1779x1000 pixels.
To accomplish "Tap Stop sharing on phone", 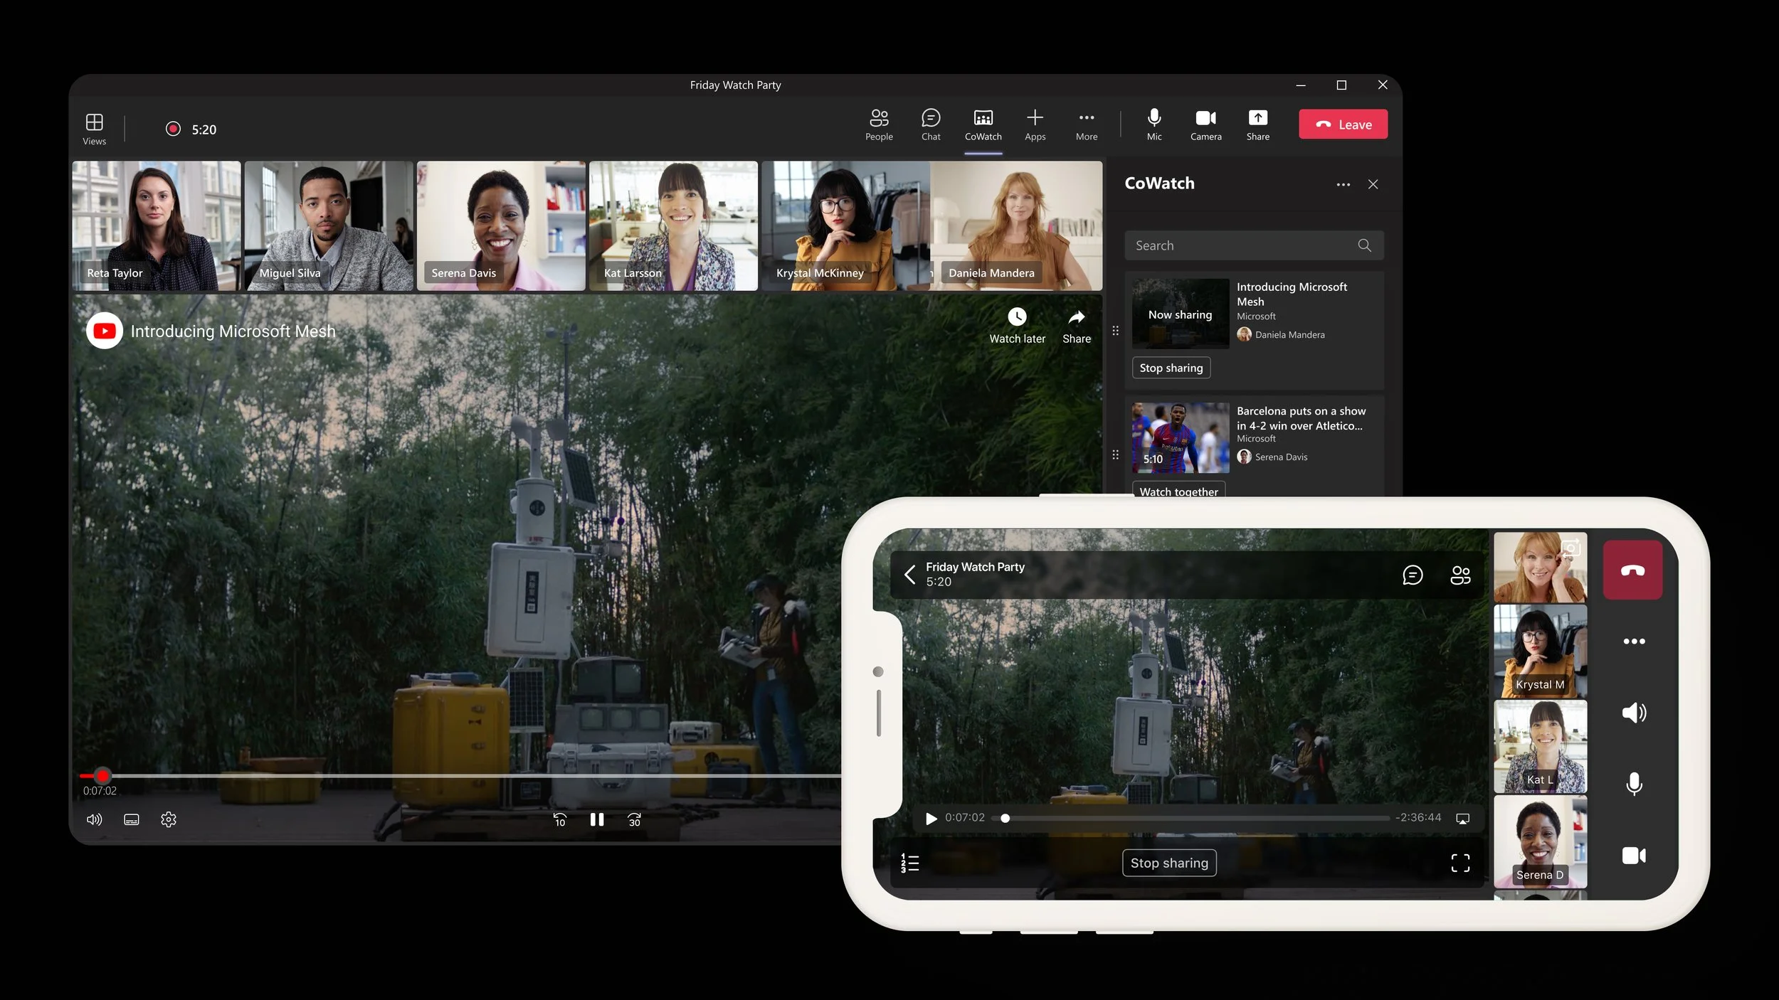I will tap(1169, 863).
